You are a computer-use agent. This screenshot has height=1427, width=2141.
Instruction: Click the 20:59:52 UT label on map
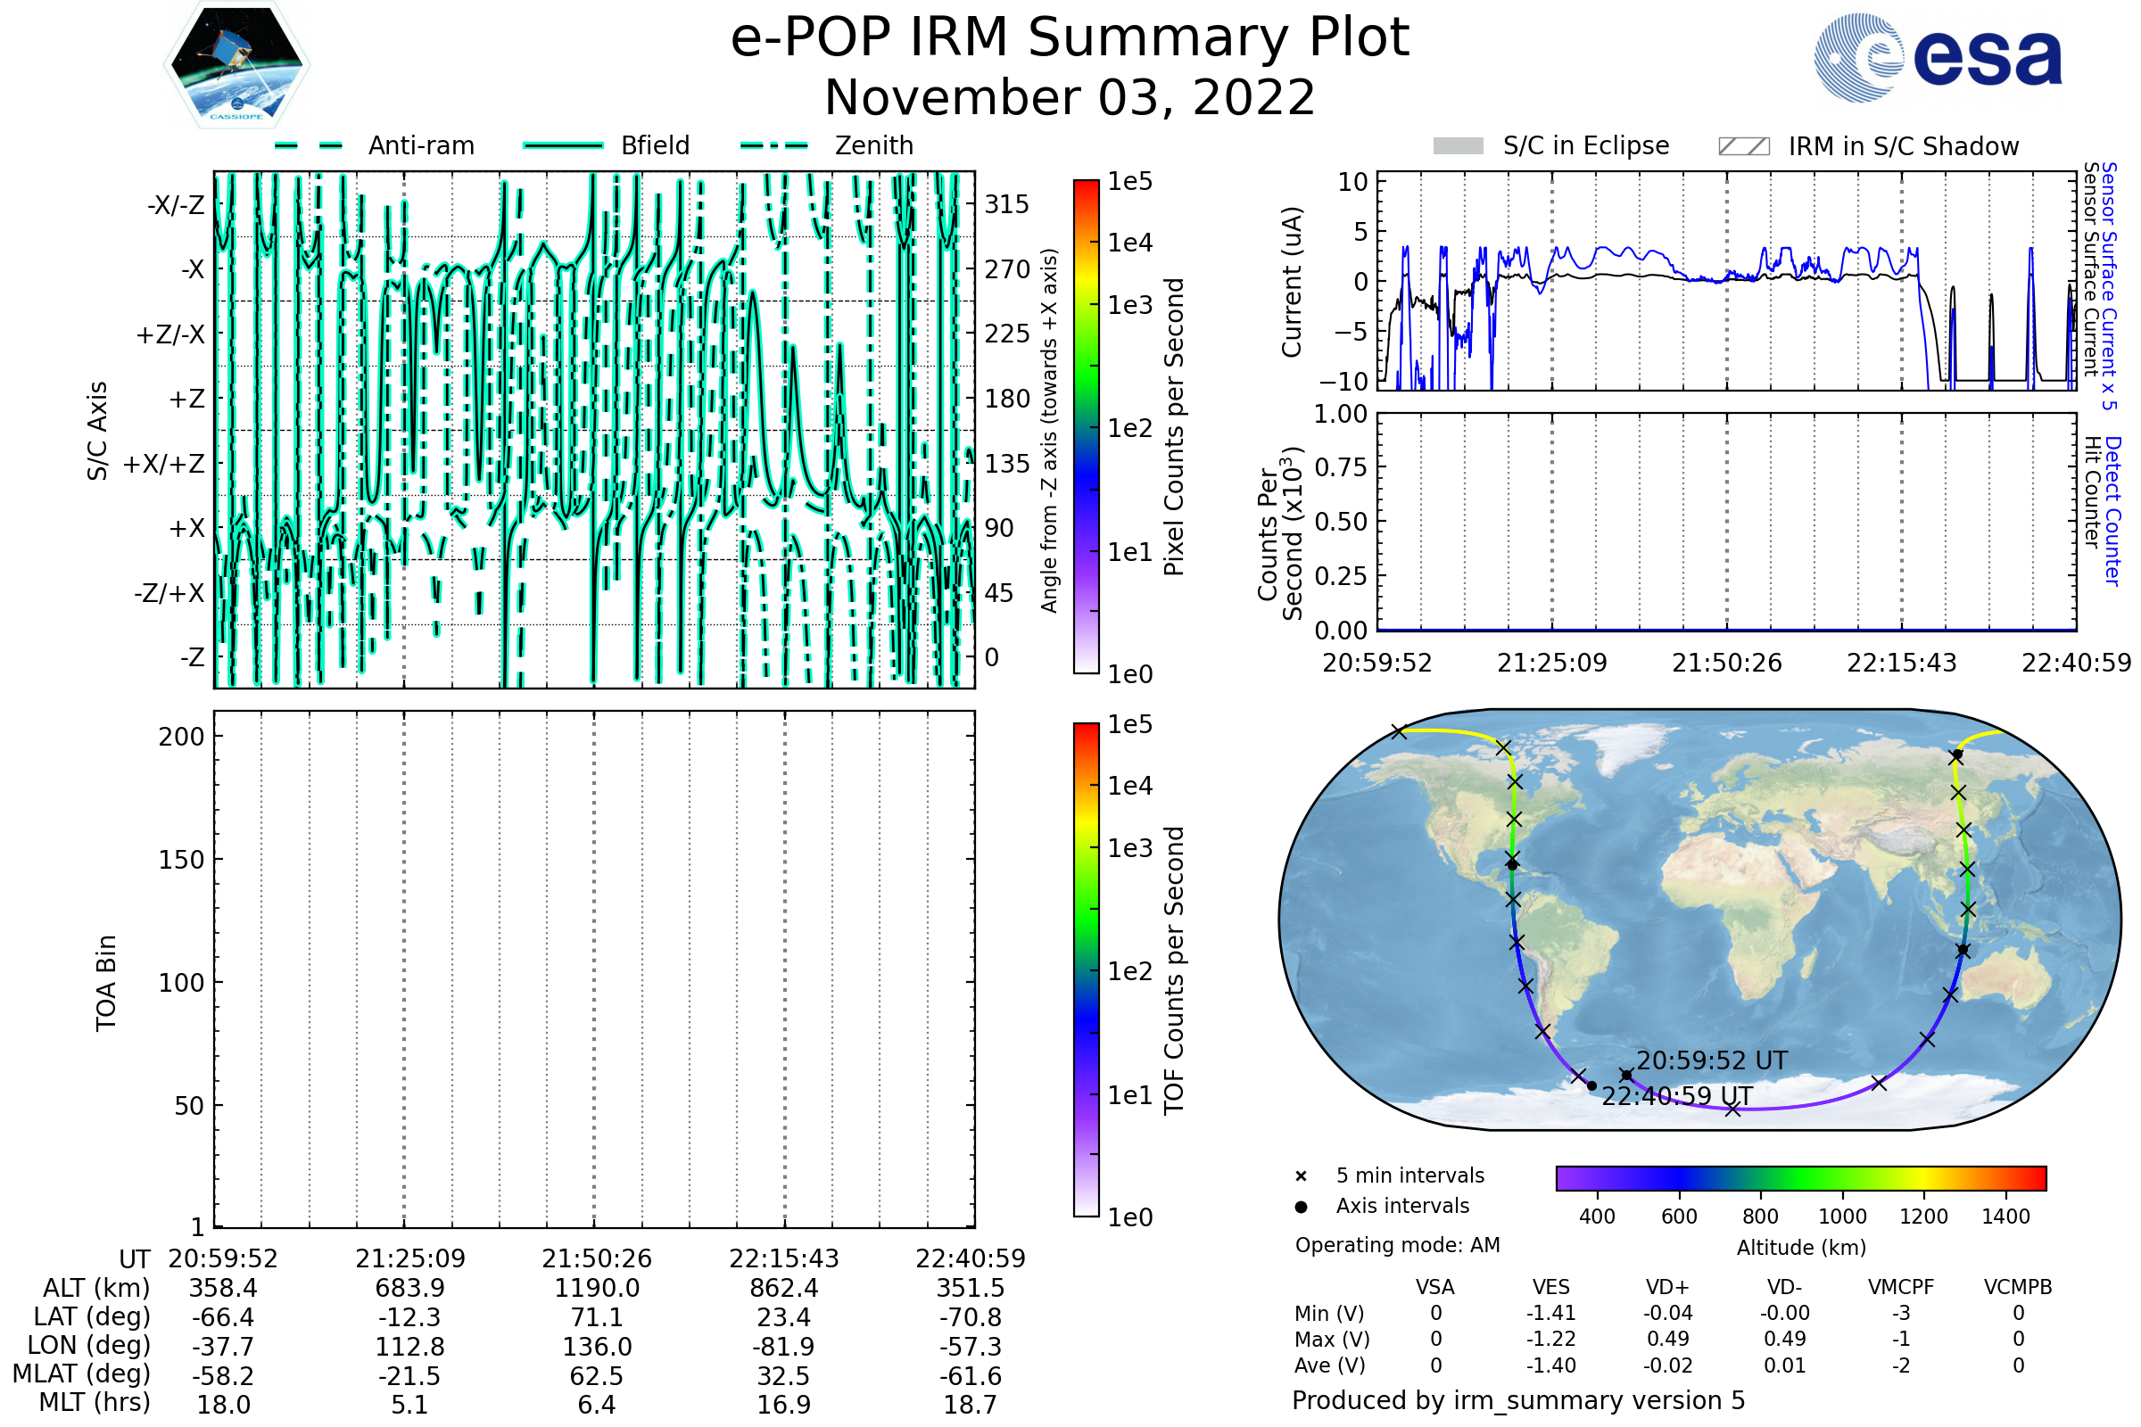pyautogui.click(x=1711, y=1060)
